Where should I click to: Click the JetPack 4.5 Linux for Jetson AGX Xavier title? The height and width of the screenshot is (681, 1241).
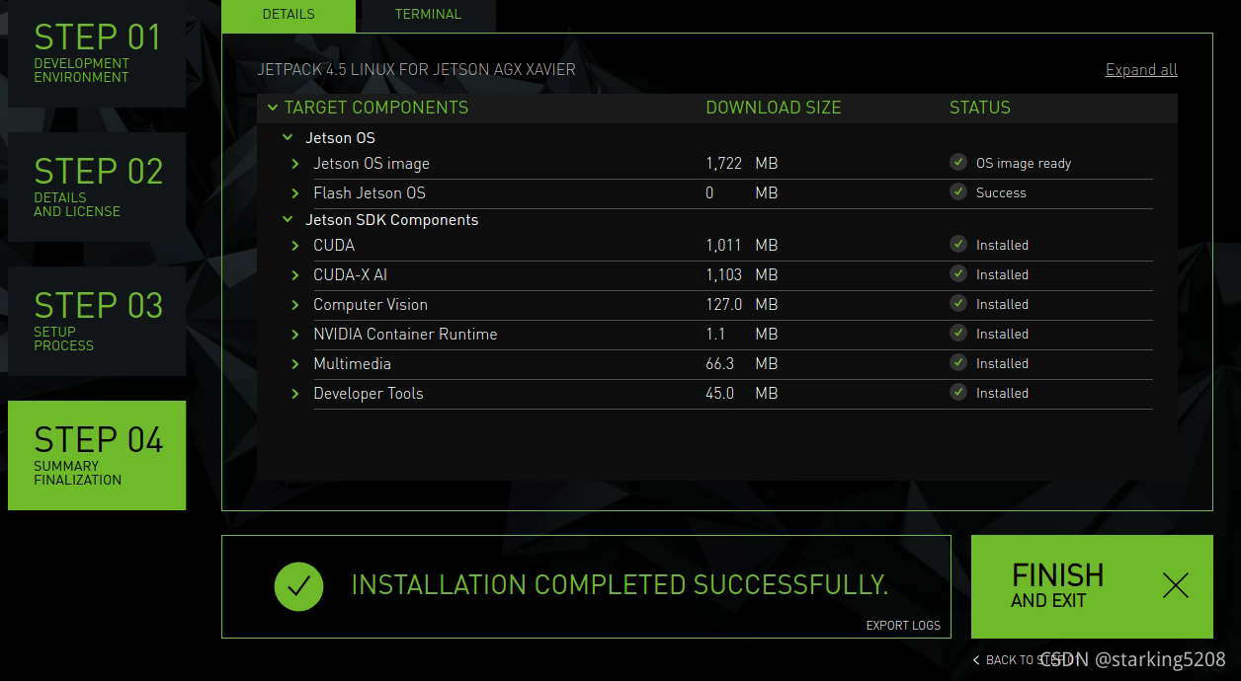tap(416, 70)
